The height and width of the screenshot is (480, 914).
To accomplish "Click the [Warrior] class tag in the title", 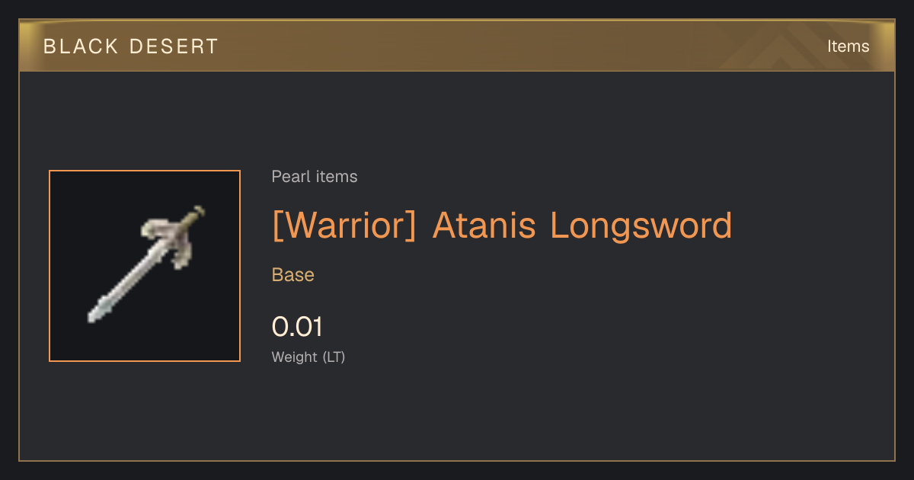I will [x=344, y=226].
